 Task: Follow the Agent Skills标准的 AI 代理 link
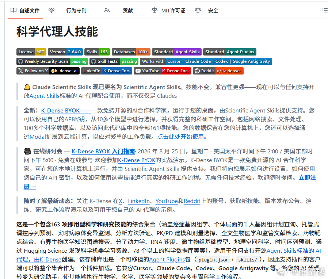click(x=294, y=251)
